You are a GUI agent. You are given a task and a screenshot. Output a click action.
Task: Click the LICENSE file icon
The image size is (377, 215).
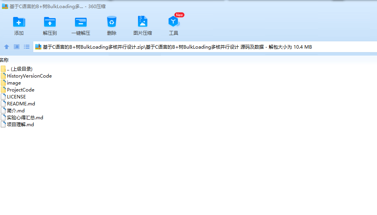[3, 97]
